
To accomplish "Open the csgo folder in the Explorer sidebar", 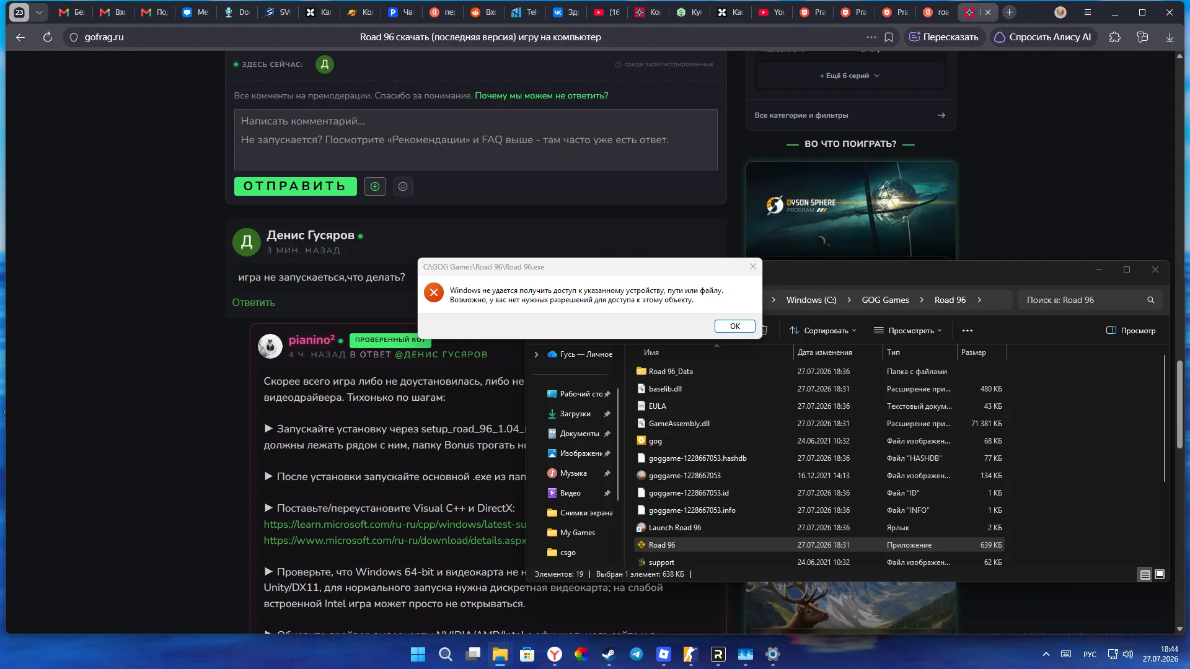I will click(x=568, y=553).
